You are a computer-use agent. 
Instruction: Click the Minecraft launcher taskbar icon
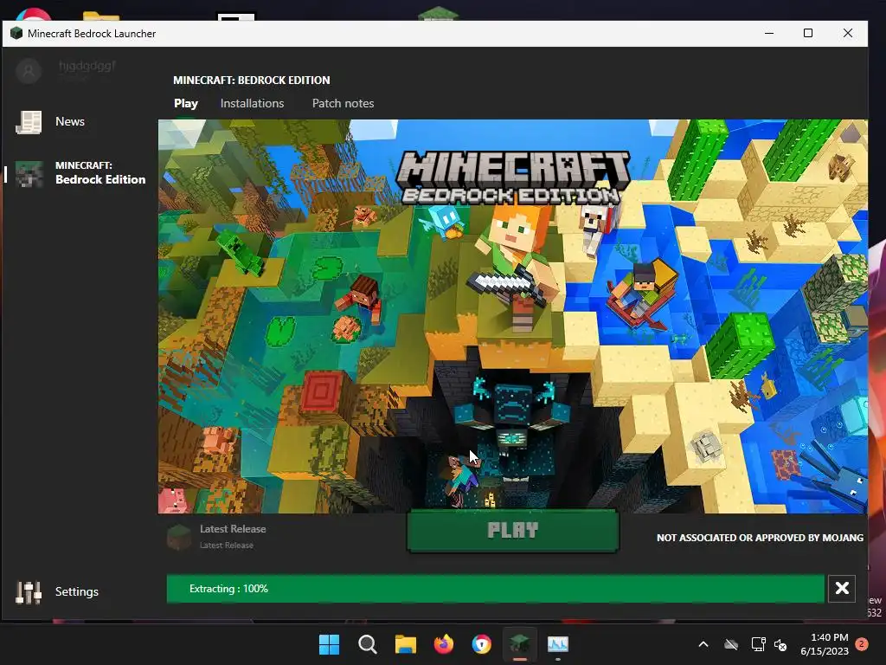pyautogui.click(x=519, y=644)
